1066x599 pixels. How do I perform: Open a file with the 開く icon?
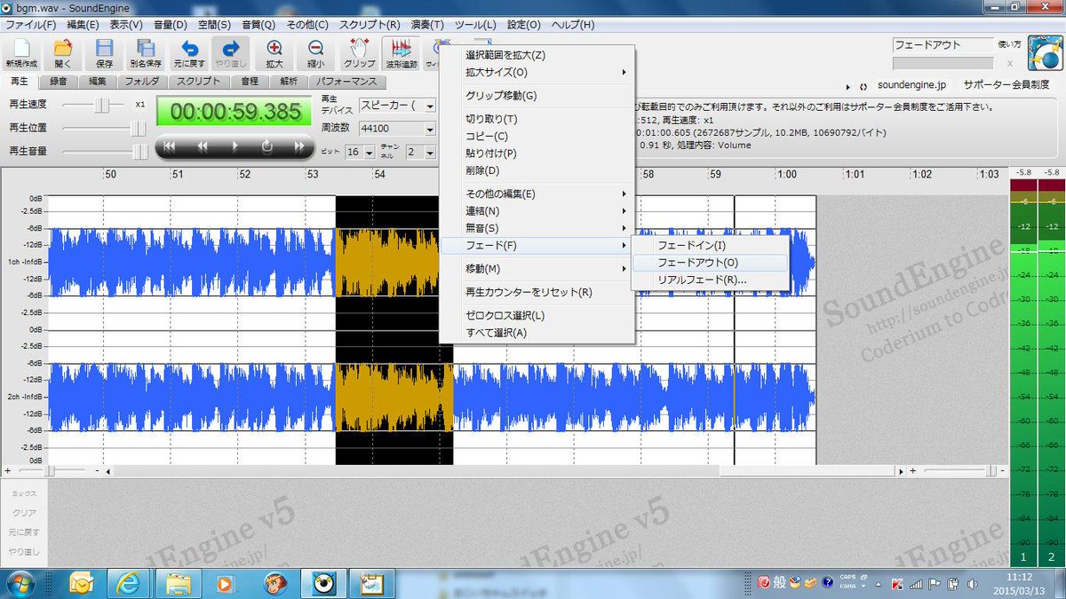click(x=62, y=53)
